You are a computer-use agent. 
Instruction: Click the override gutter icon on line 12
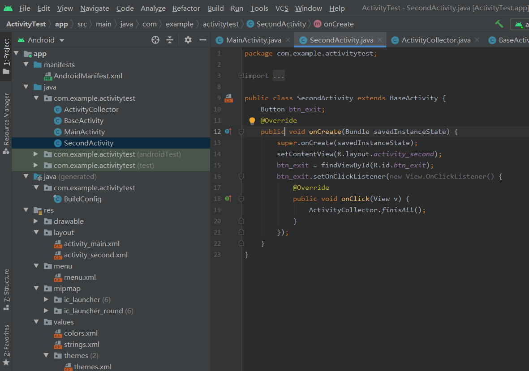pos(228,132)
